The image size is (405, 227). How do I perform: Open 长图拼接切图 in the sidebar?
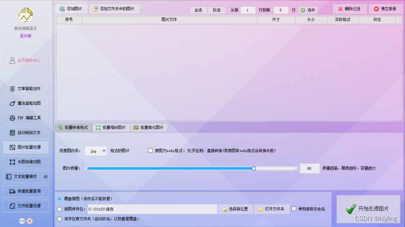click(x=26, y=162)
